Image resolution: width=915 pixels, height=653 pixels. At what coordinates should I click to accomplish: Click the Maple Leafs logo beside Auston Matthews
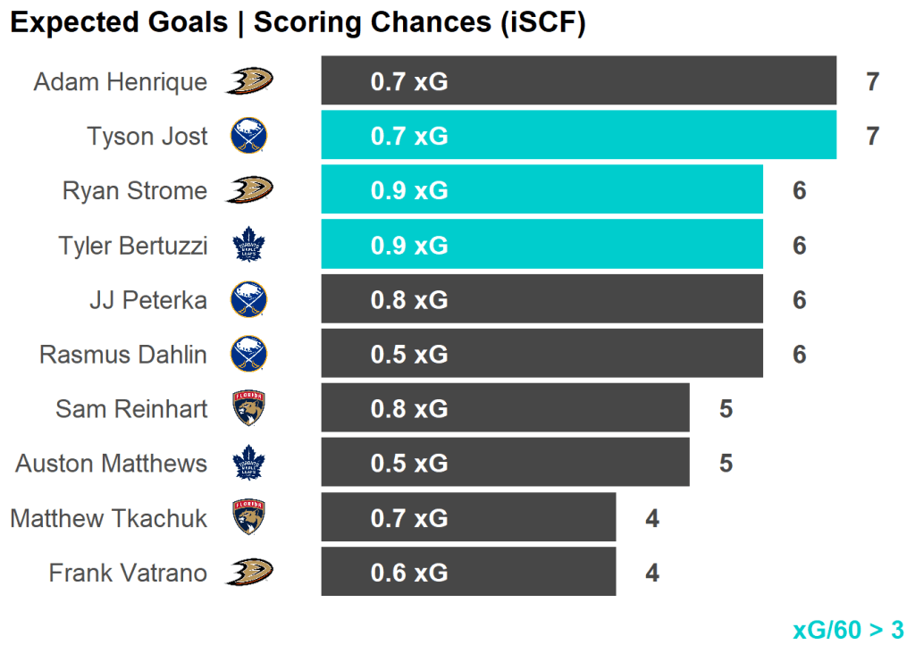point(248,464)
